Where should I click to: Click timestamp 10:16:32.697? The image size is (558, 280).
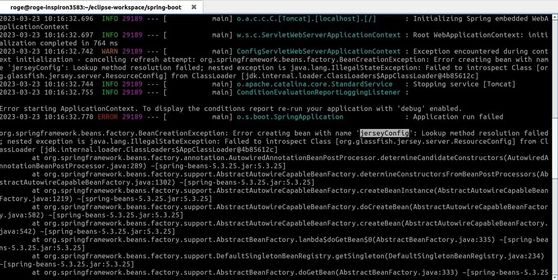69,35
